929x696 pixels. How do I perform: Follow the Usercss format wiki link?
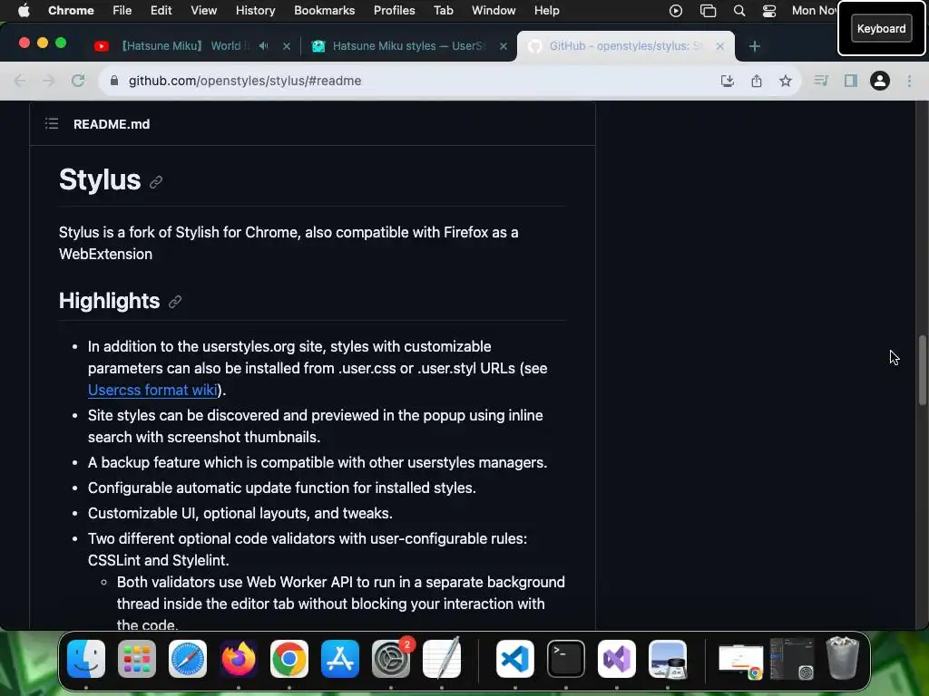[152, 390]
